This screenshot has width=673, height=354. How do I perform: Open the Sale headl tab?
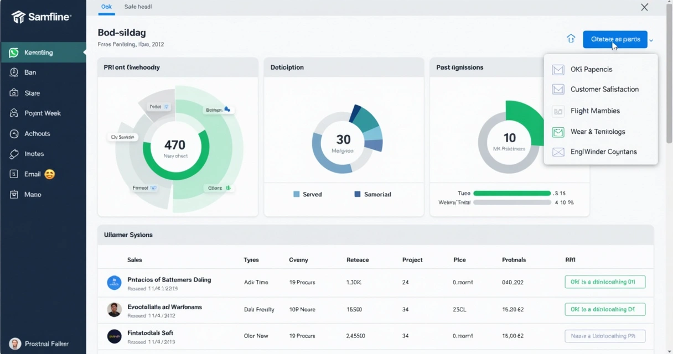[137, 7]
